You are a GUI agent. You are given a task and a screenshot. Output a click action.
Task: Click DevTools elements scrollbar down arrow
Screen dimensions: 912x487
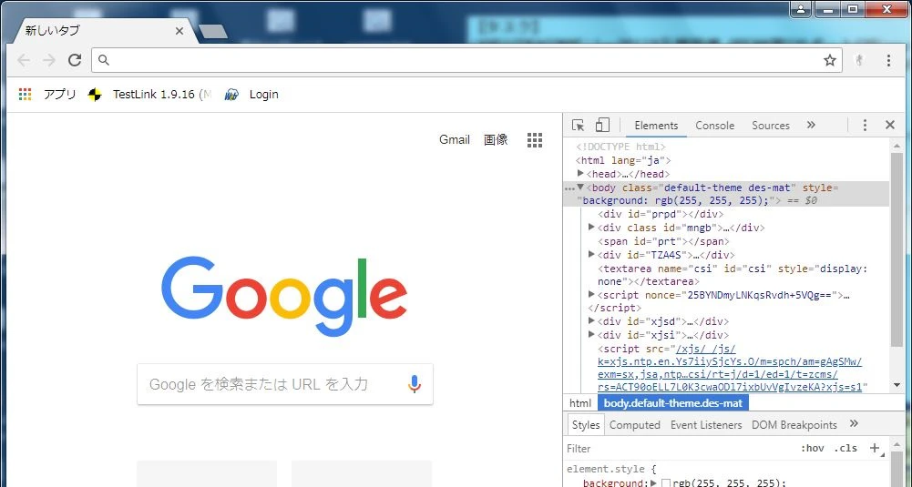click(x=897, y=385)
